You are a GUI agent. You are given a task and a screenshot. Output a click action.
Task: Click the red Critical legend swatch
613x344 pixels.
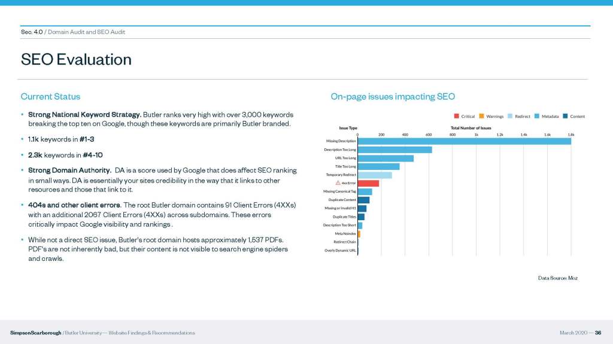(457, 116)
